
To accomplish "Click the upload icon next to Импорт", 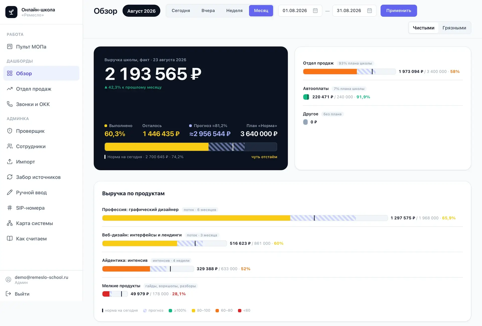I will [10, 161].
